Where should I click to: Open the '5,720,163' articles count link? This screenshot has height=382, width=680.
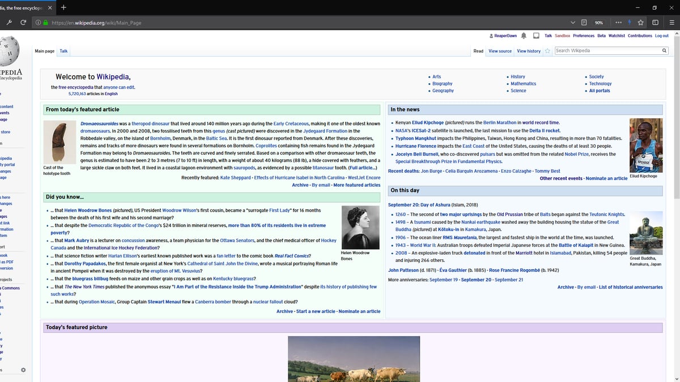click(x=78, y=94)
